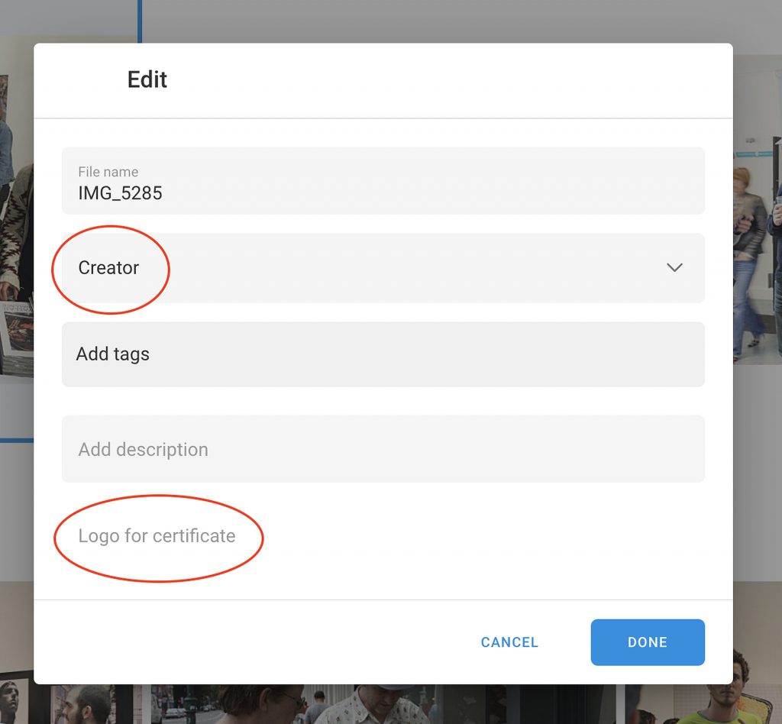Select the Logo for certificate option
This screenshot has width=782, height=724.
pos(157,536)
